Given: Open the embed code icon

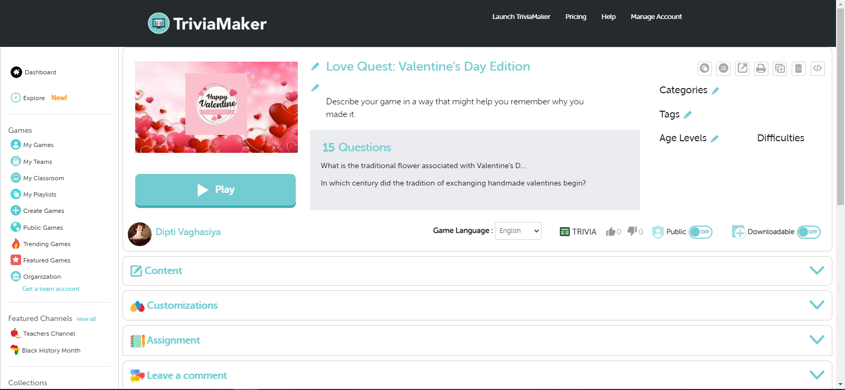Looking at the screenshot, I should click(818, 69).
